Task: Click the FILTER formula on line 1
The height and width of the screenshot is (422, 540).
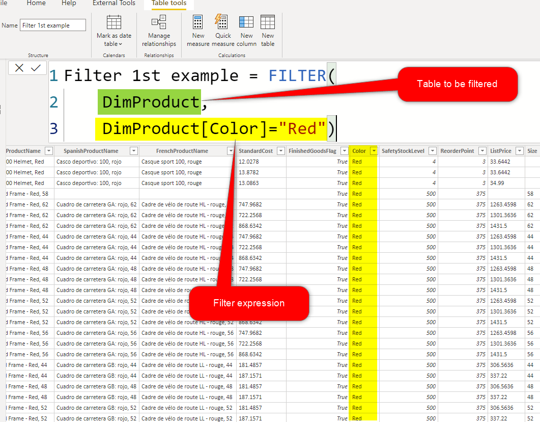Action: pos(298,75)
